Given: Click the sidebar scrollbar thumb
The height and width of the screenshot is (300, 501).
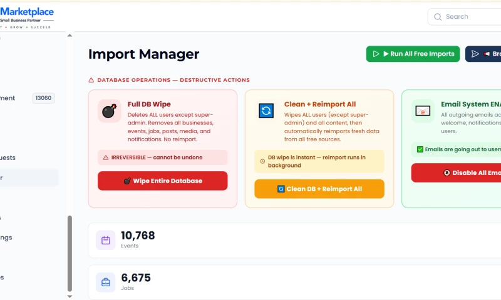Looking at the screenshot, I should [x=70, y=254].
